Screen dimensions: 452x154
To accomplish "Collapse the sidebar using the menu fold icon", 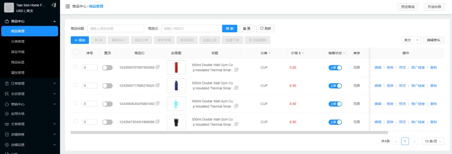I will (67, 6).
